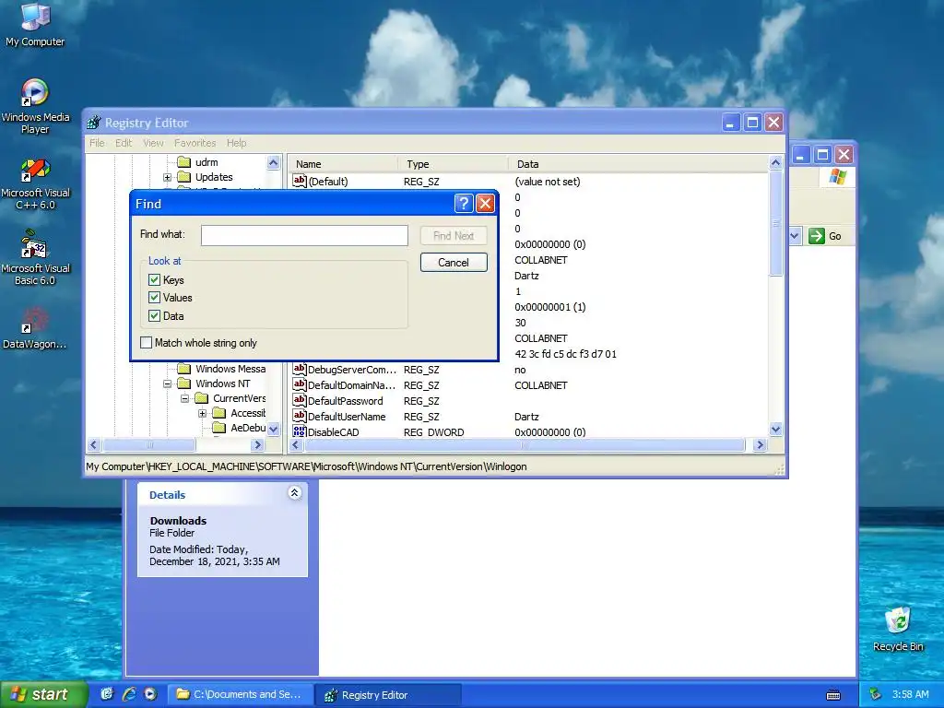Click the Show Desktop quick launch icon

107,694
